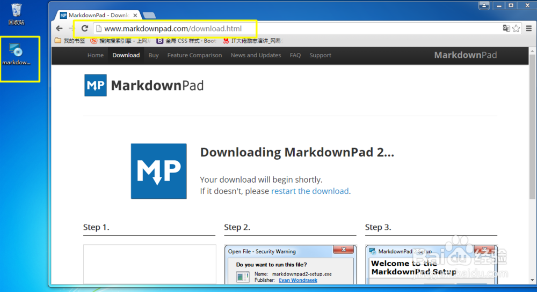Click MarkdownPad brand text in navbar
The width and height of the screenshot is (537, 292).
[x=466, y=55]
